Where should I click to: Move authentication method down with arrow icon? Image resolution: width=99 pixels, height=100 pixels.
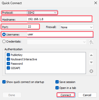pos(91,62)
